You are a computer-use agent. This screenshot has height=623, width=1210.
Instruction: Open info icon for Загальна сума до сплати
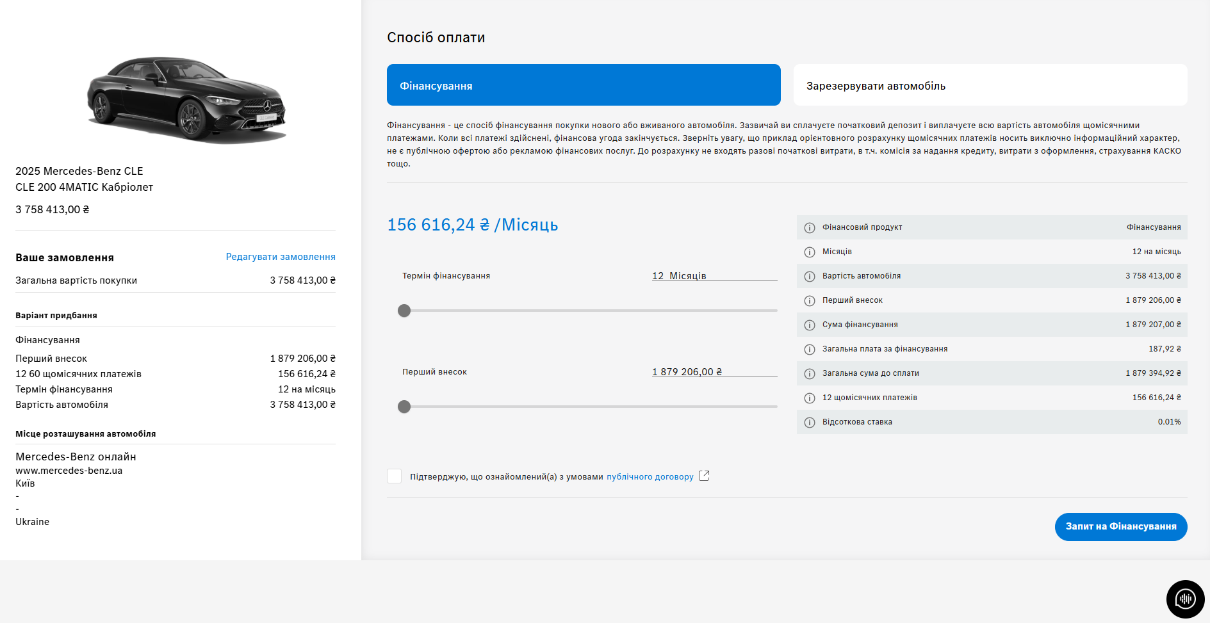pyautogui.click(x=810, y=374)
